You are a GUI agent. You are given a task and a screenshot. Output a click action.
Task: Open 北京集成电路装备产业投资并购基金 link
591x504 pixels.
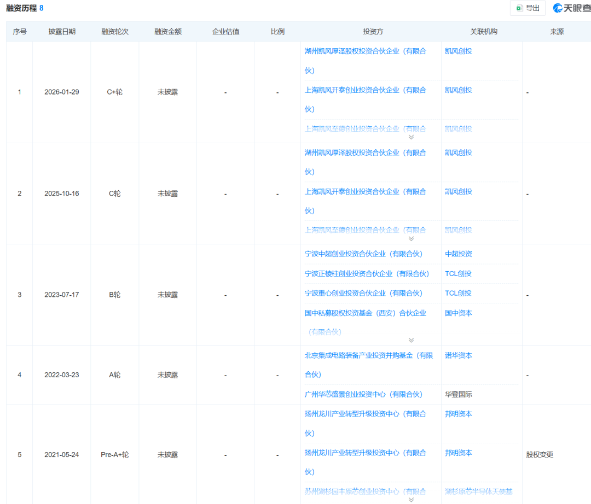(x=368, y=355)
